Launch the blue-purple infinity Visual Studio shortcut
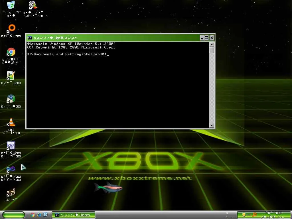The width and height of the screenshot is (292, 219). pos(11,169)
